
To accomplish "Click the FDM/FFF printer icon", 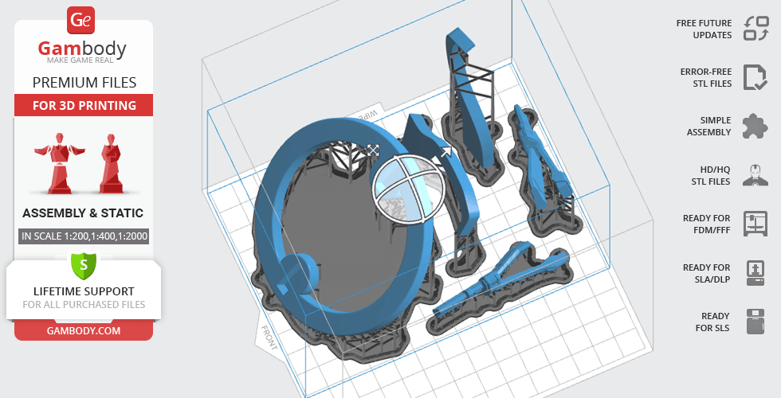I will click(x=755, y=224).
